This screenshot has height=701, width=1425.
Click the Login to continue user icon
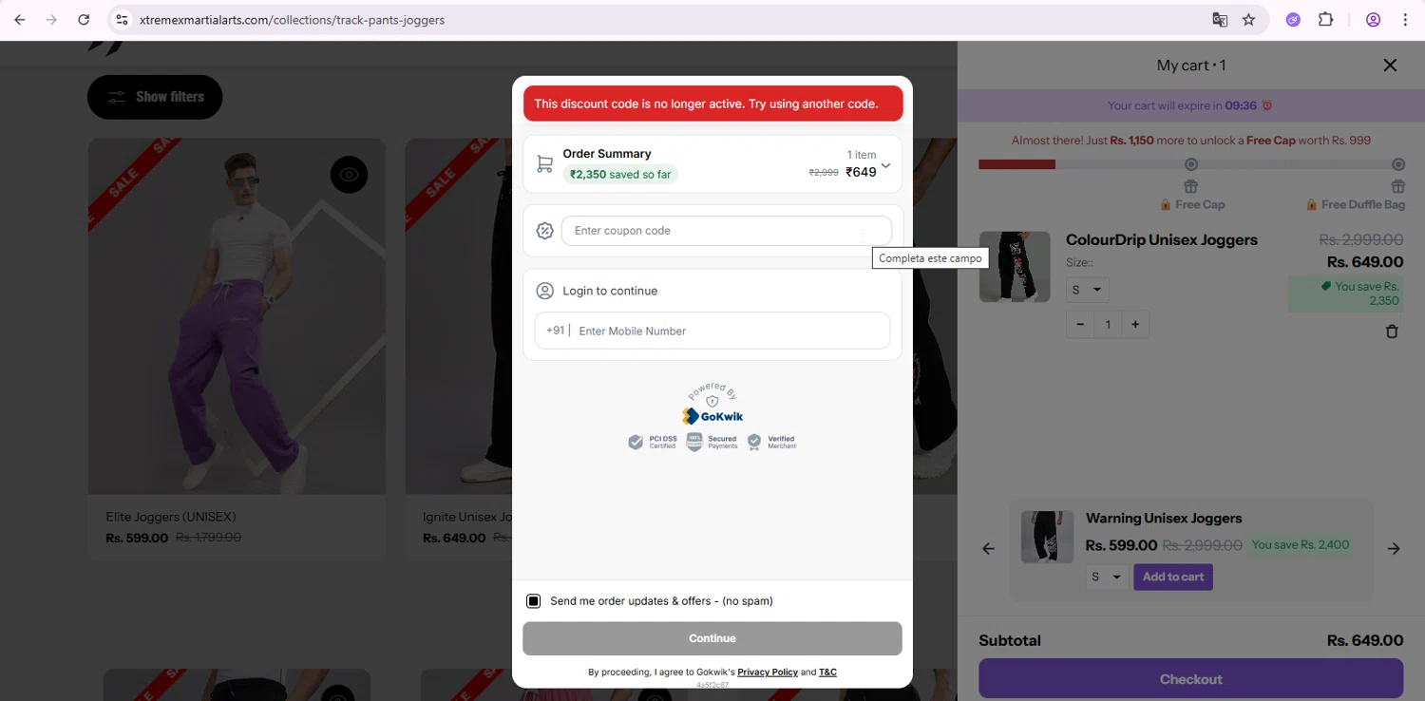click(x=545, y=291)
